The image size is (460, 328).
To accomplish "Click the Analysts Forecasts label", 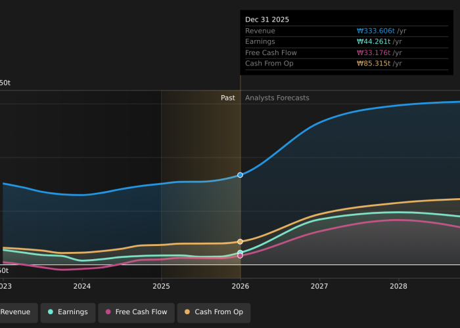I will pos(277,98).
